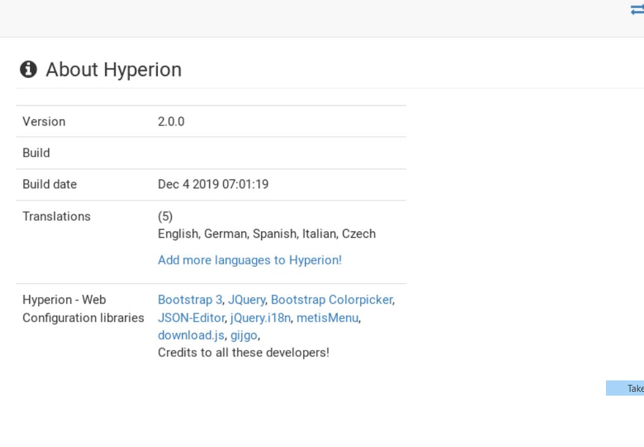Select the version value 2.0.0
The image size is (644, 447).
171,122
